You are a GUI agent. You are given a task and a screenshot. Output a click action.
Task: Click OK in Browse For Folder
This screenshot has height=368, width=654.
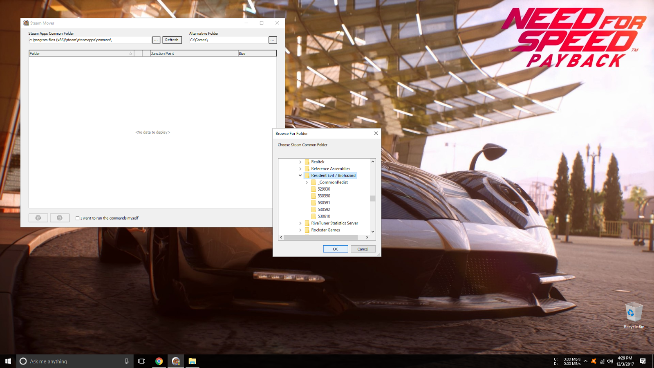coord(336,249)
